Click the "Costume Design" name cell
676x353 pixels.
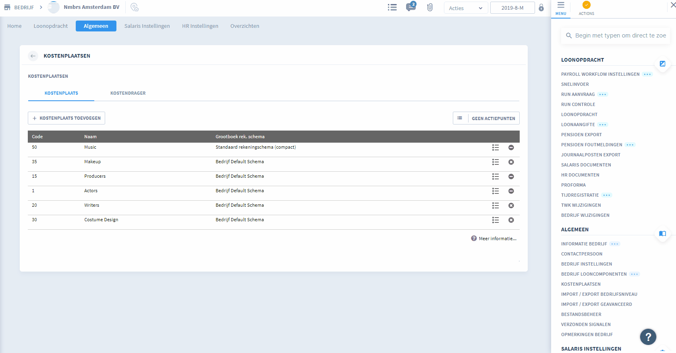101,220
